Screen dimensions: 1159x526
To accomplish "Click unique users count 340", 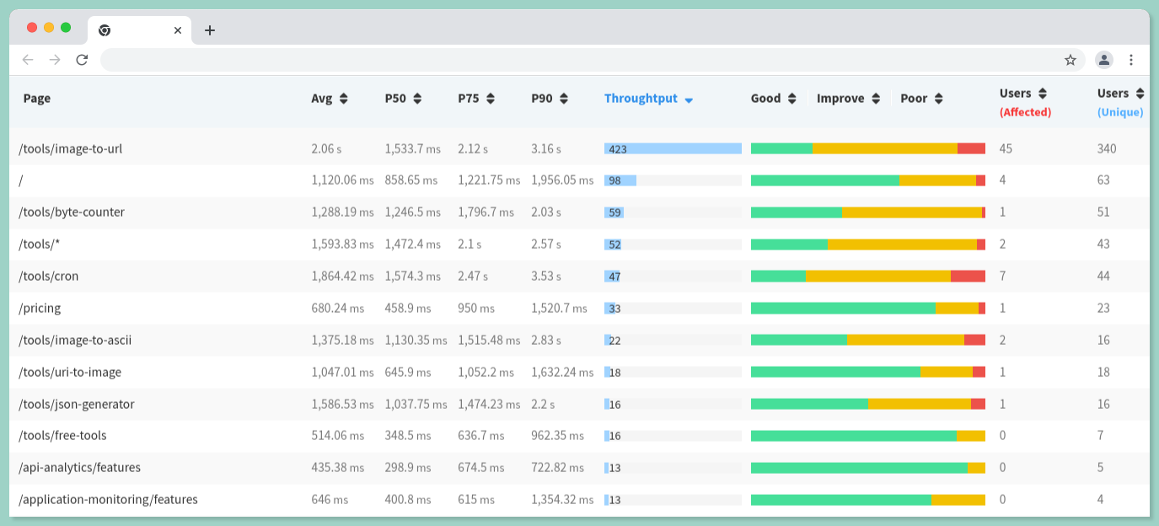I will tap(1107, 148).
